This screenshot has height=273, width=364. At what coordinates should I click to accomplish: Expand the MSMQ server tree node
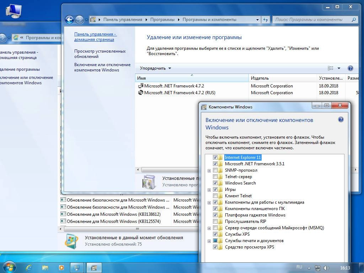(x=209, y=228)
